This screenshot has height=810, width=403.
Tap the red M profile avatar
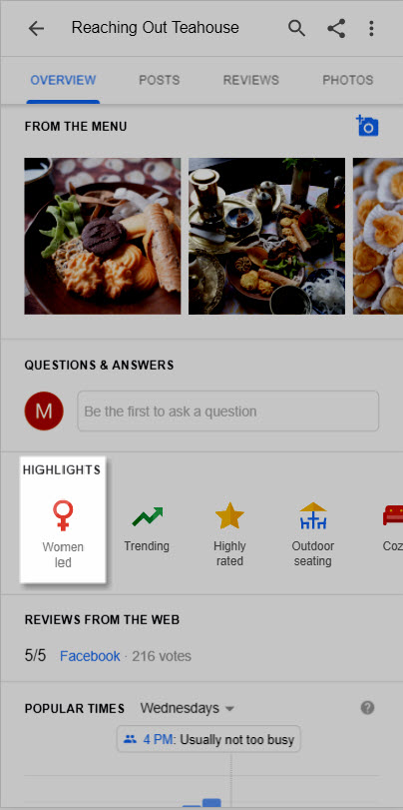tap(44, 411)
